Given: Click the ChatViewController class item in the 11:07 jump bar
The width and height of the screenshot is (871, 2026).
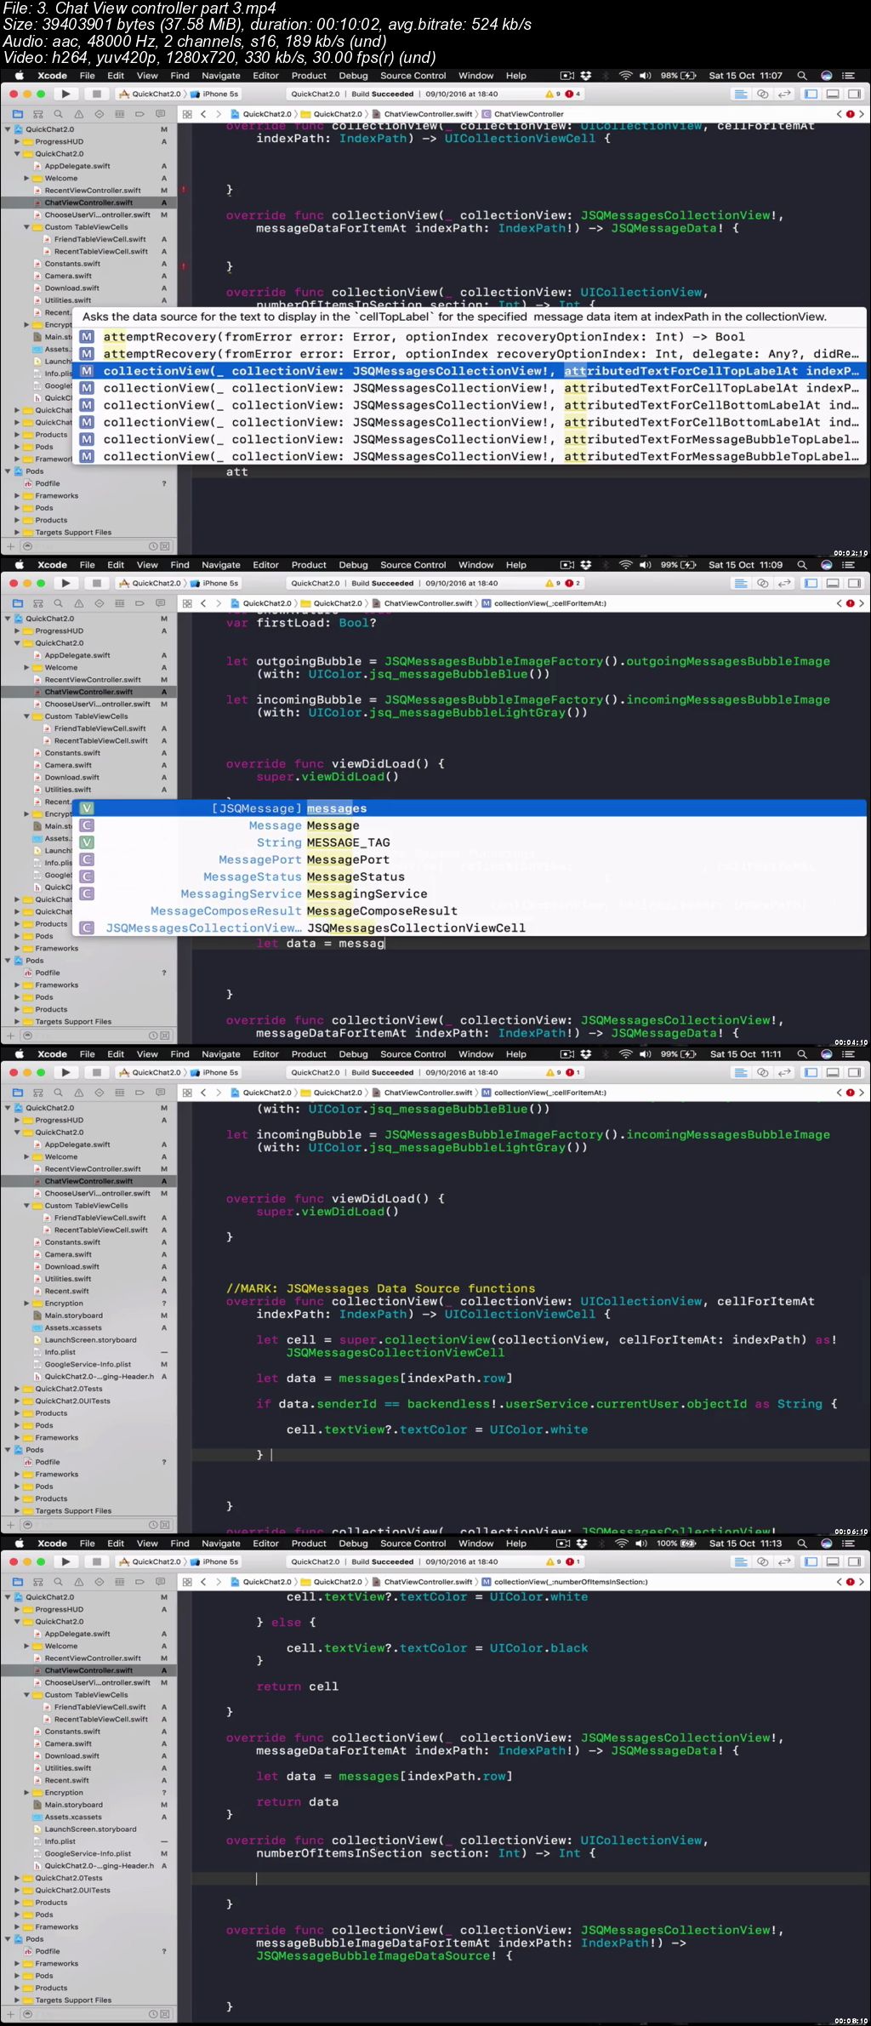Looking at the screenshot, I should tap(523, 113).
